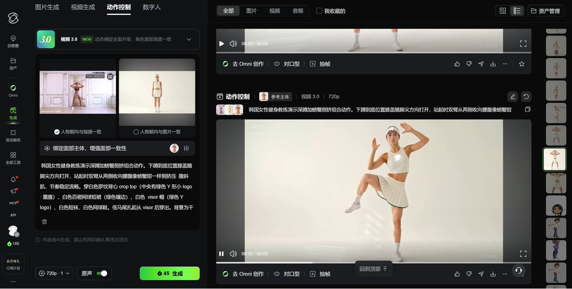Favorite the top video with star

[521, 64]
